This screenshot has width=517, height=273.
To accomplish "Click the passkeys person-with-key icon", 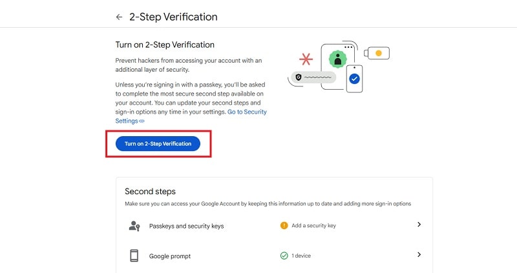I will 134,226.
